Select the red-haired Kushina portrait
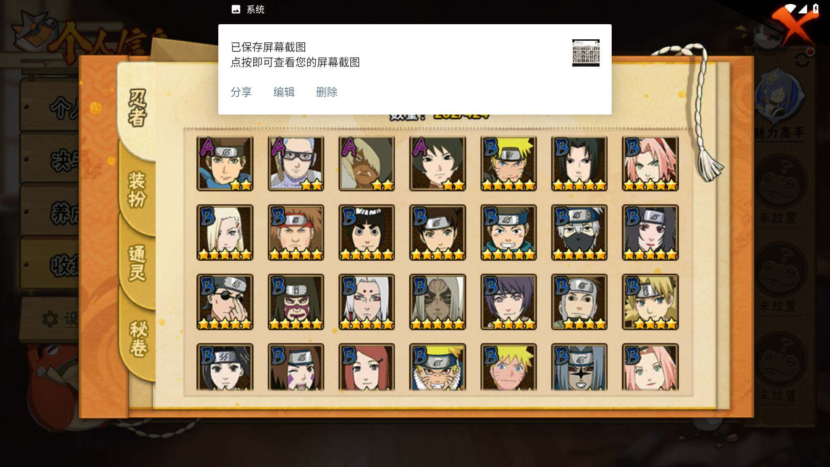The image size is (830, 467). tap(367, 367)
